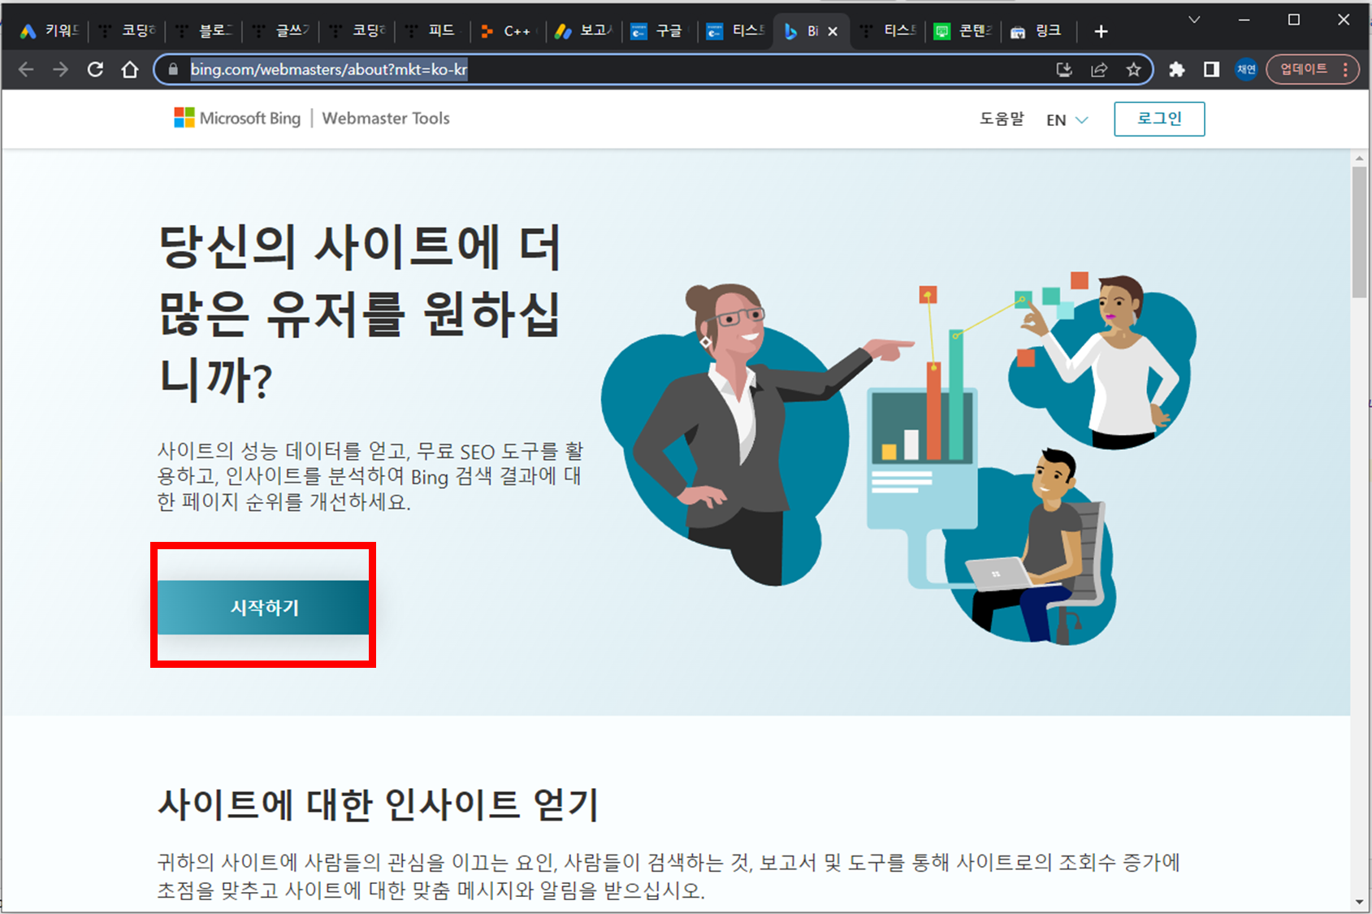Reload the current page
The width and height of the screenshot is (1372, 914).
pos(95,70)
